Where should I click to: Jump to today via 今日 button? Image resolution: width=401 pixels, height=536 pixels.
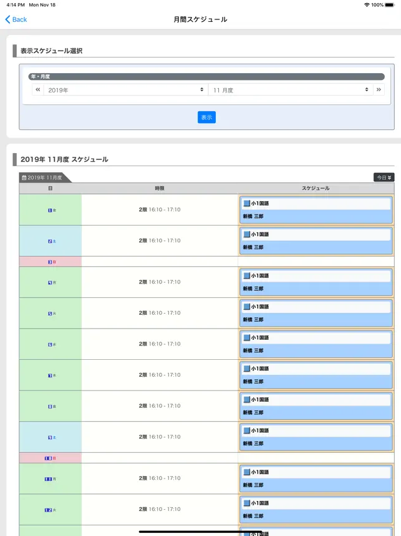coord(384,177)
